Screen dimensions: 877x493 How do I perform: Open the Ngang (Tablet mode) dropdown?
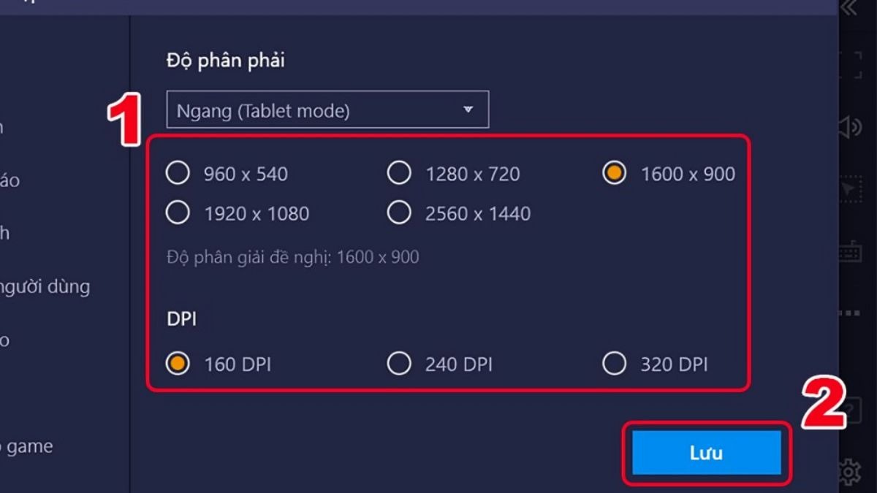327,110
